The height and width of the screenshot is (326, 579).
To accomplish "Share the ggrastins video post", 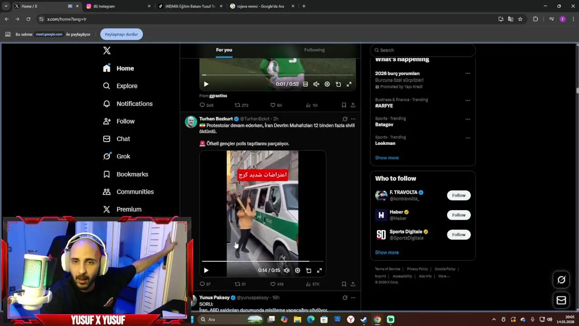I will tap(353, 105).
